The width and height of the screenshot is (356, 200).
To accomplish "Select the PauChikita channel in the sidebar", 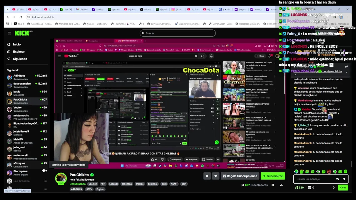I will click(27, 101).
